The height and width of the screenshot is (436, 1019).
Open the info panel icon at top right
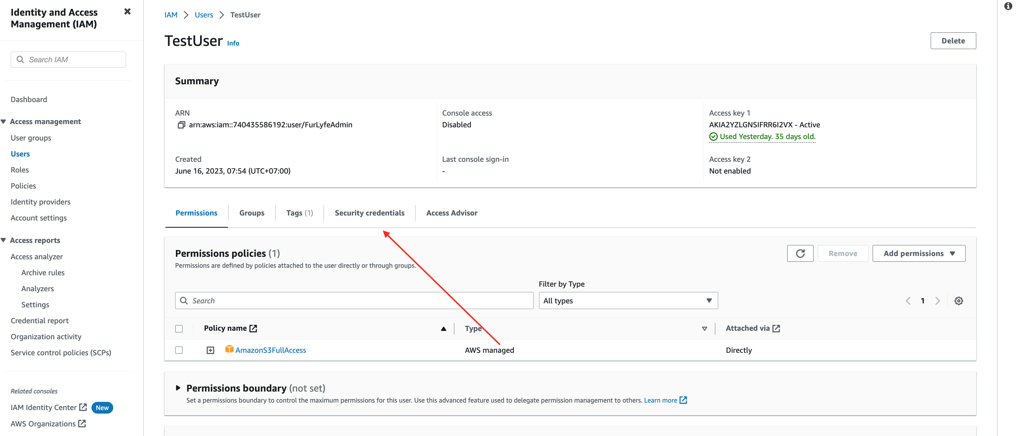pos(1008,6)
